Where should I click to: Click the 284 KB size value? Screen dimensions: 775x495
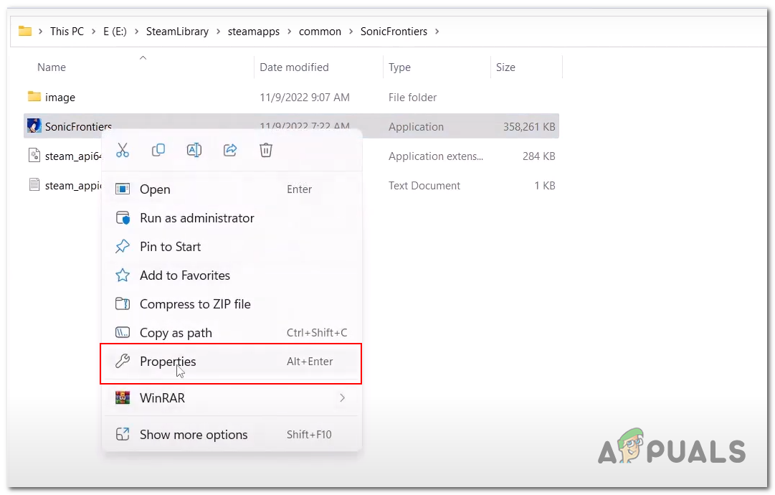[x=538, y=156]
